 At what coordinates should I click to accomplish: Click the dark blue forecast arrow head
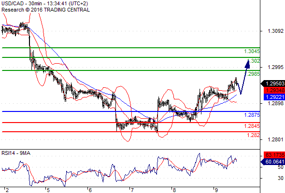(x=247, y=64)
